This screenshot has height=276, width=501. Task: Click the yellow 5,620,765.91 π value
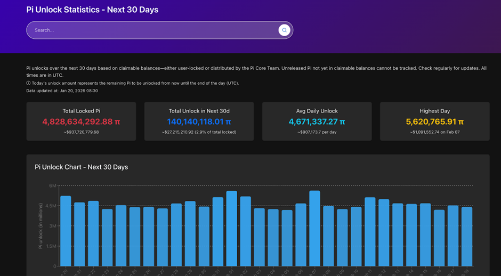pyautogui.click(x=434, y=121)
